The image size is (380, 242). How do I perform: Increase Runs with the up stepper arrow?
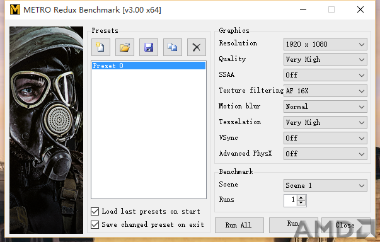pos(301,198)
